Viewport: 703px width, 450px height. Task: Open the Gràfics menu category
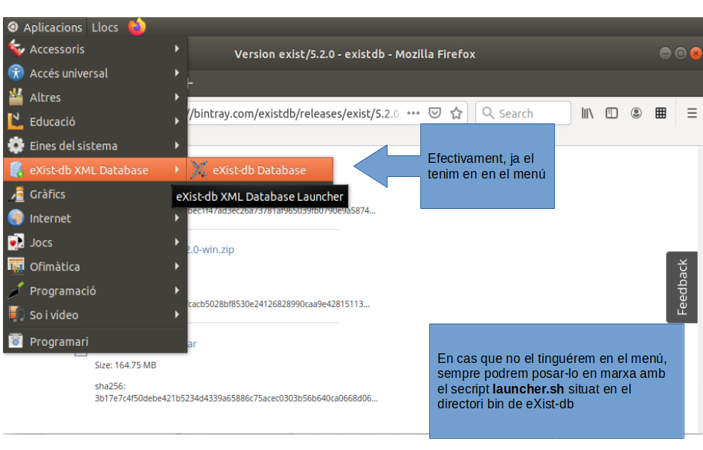[95, 194]
